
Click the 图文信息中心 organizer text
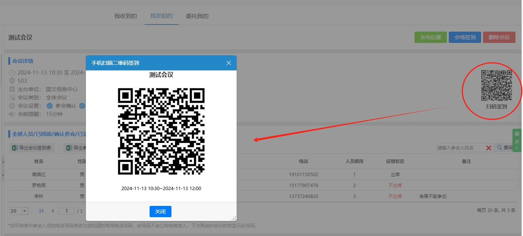pos(62,89)
